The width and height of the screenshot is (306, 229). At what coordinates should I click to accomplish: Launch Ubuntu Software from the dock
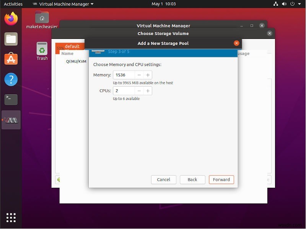click(11, 59)
